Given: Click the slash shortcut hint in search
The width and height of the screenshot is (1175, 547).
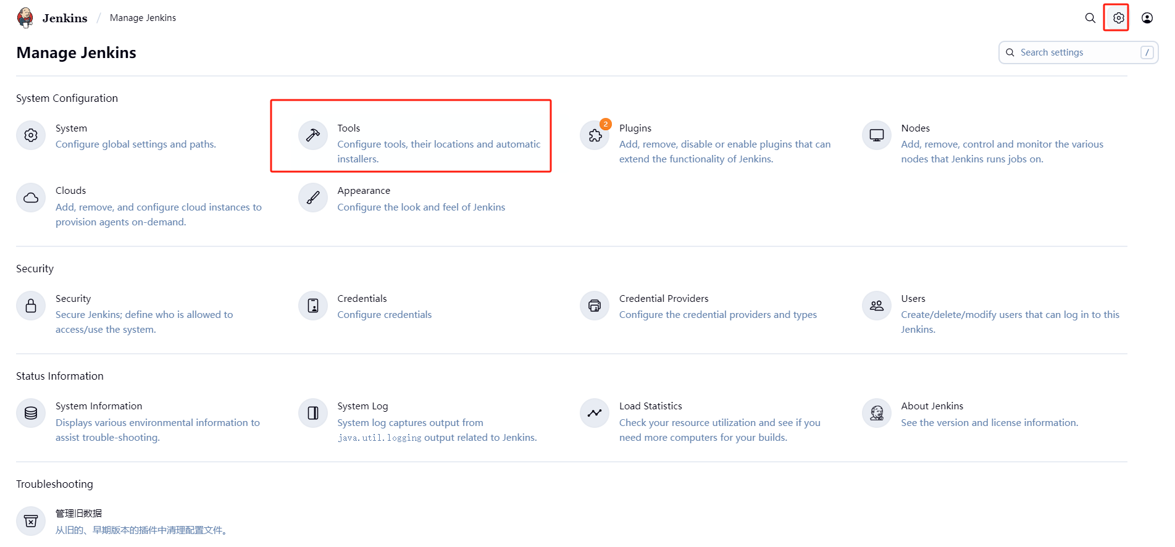Looking at the screenshot, I should pyautogui.click(x=1147, y=52).
